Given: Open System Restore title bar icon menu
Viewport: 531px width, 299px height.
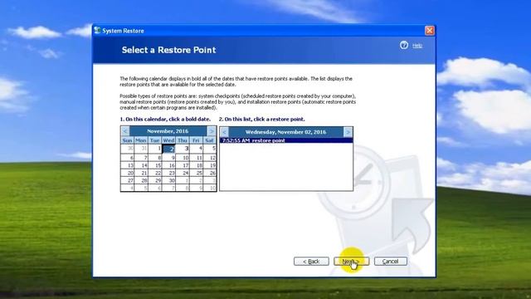Looking at the screenshot, I should [x=98, y=31].
